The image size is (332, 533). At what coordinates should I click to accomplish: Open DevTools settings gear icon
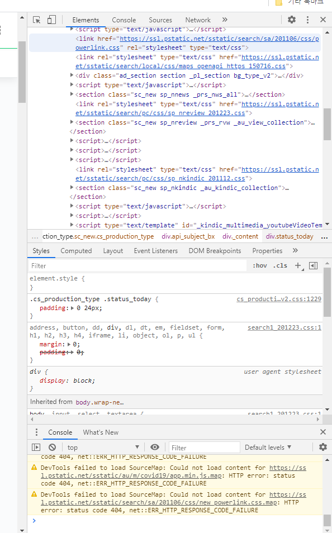tap(292, 20)
